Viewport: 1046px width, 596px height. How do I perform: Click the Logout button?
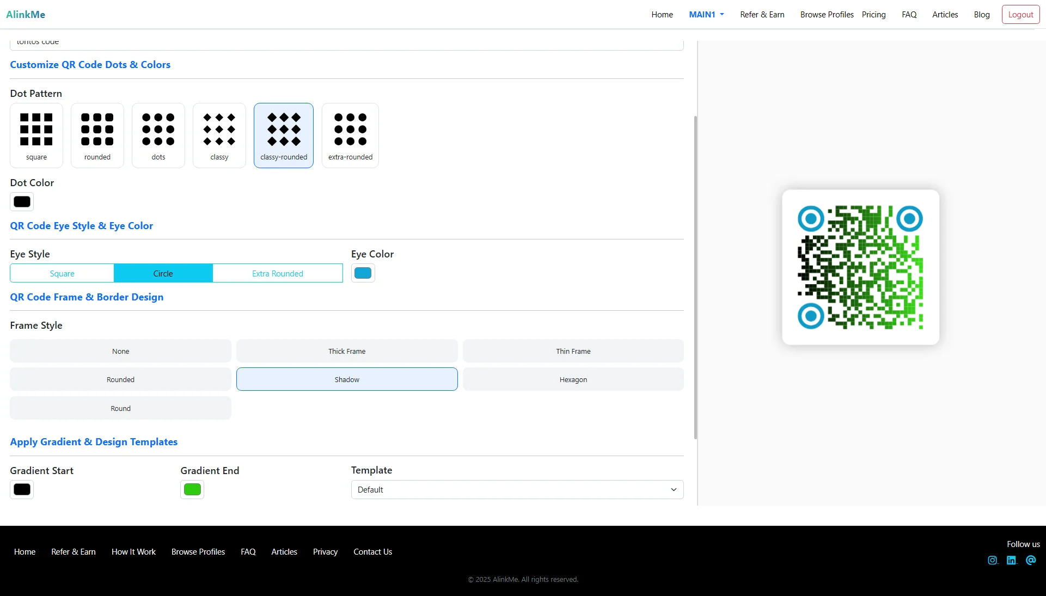pos(1020,14)
